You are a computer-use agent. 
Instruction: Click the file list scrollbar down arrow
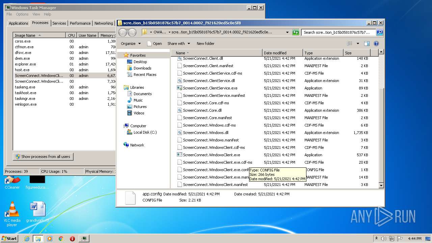381,185
